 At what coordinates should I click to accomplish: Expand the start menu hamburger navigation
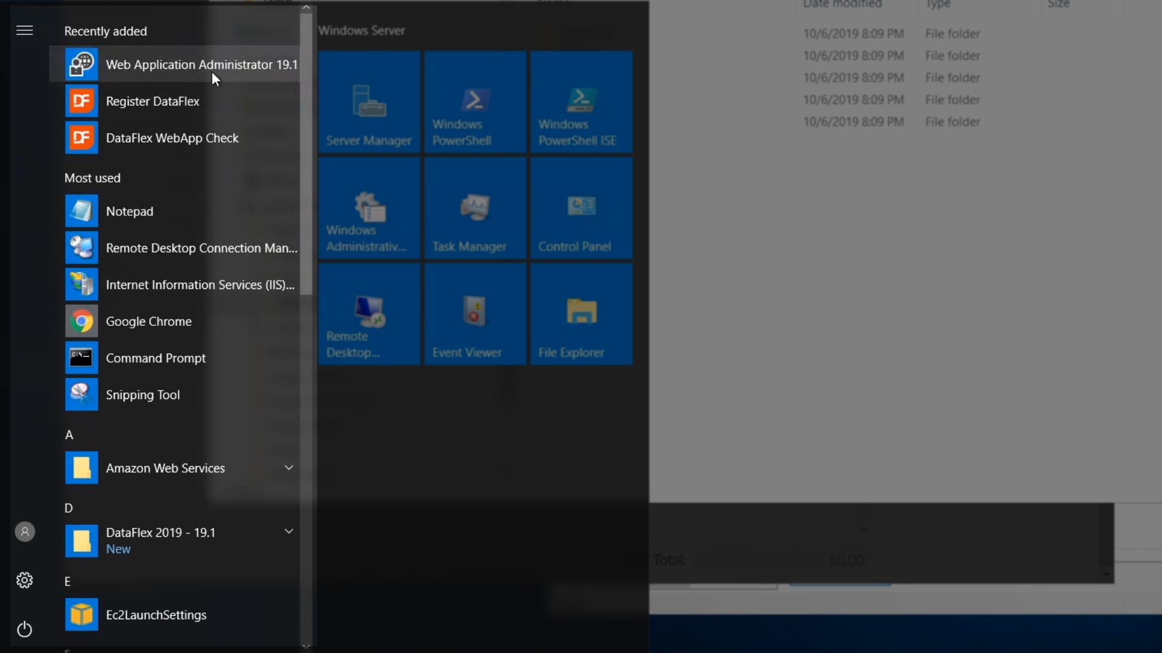(25, 30)
